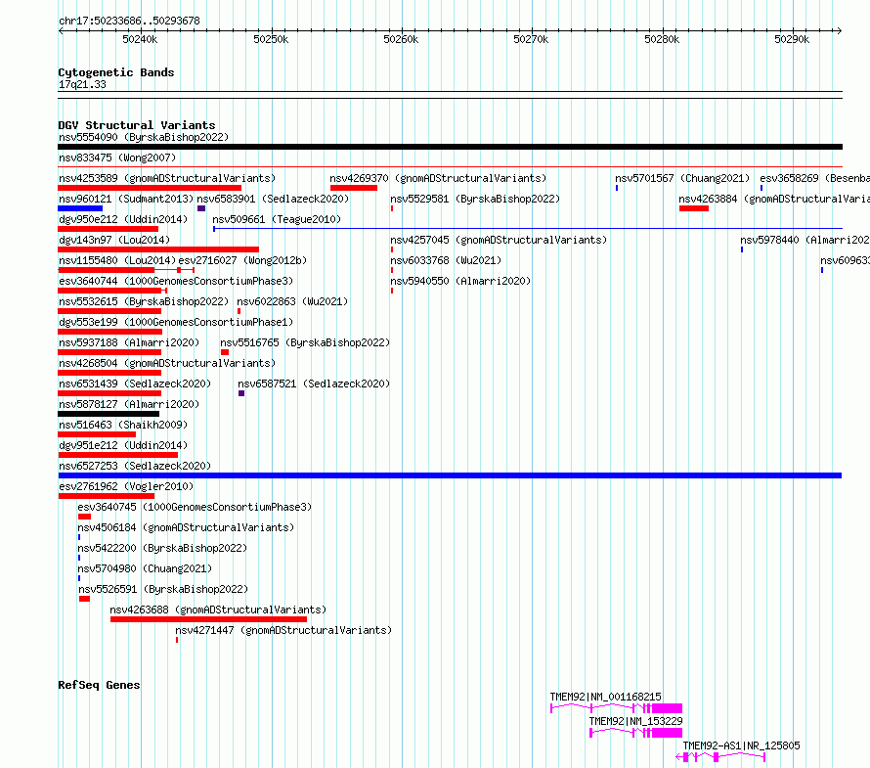Open the nsv516463 (Shaikh2009) label
Screen dimensions: 870x768
[123, 425]
